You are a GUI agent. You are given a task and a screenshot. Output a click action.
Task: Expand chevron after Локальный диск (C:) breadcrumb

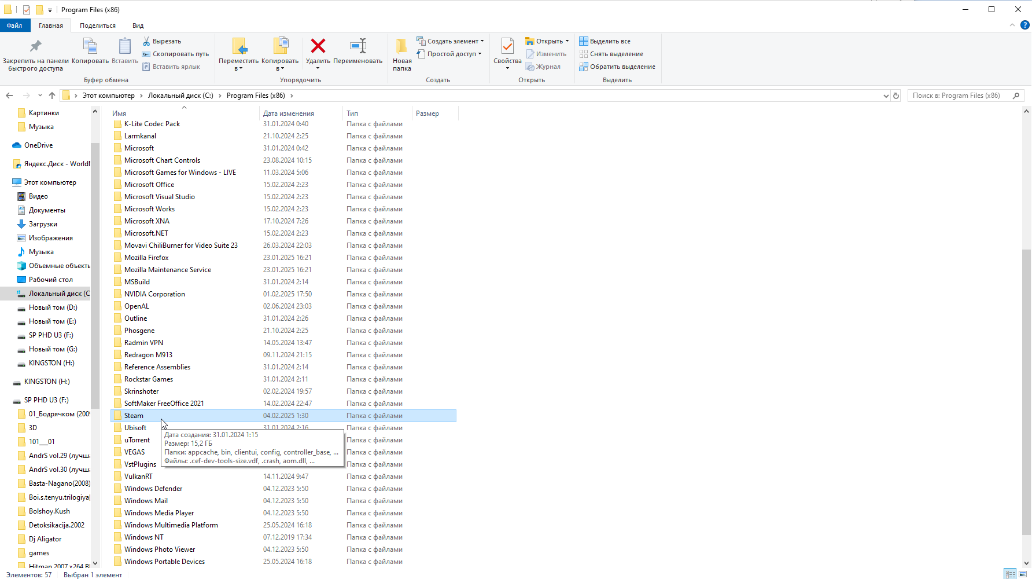[220, 96]
